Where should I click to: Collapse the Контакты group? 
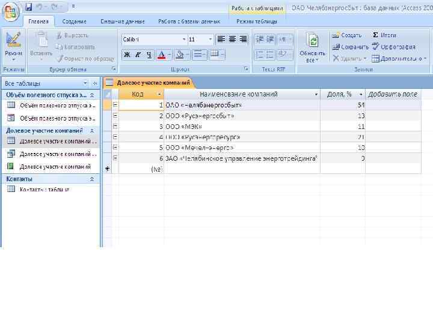92,179
